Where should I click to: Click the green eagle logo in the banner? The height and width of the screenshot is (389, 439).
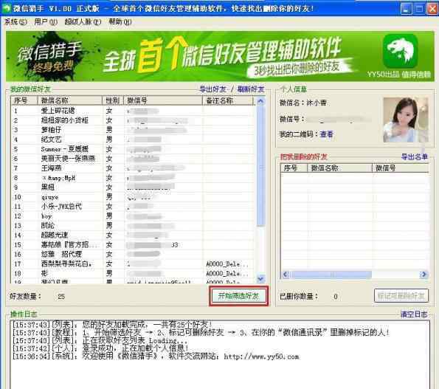[x=401, y=51]
